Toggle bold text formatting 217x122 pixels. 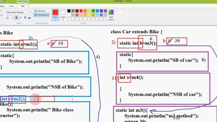point(17,18)
